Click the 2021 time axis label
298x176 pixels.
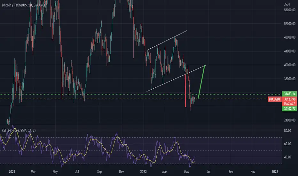point(12,172)
